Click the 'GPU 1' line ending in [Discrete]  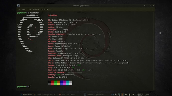[x=87, y=61]
